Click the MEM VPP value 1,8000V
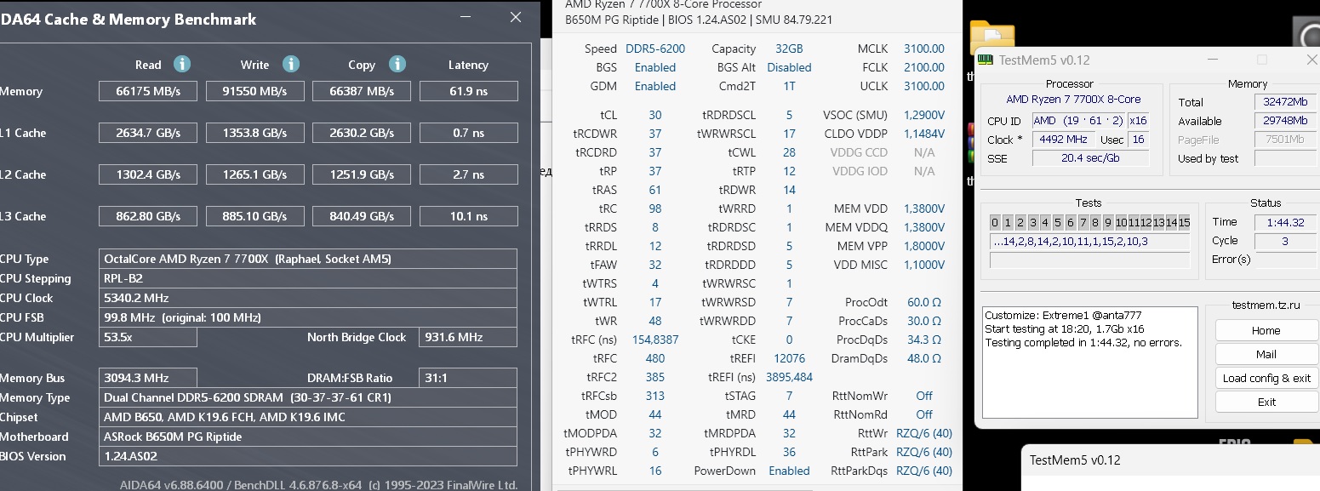1320x491 pixels. click(x=924, y=246)
